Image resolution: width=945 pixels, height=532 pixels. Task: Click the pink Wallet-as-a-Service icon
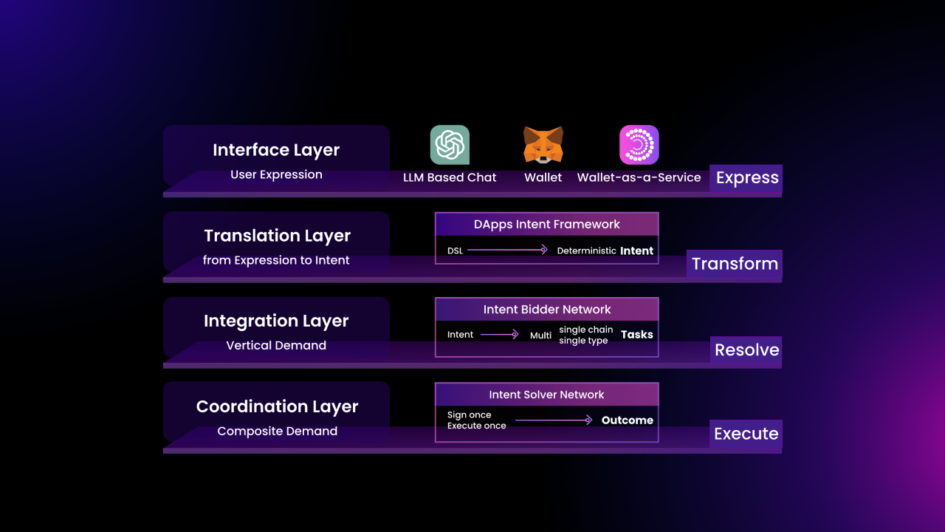coord(639,145)
